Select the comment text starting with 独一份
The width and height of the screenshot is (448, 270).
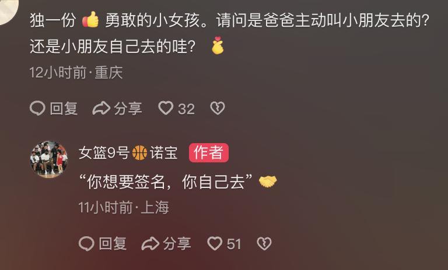[230, 33]
